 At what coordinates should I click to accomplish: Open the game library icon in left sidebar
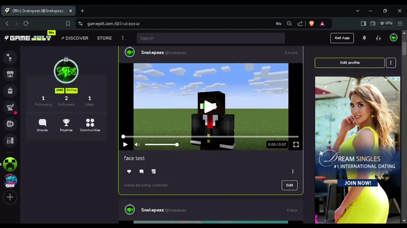pos(10,141)
